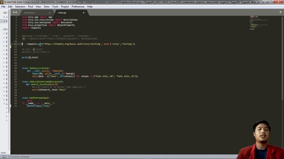Open the View menu
The image size is (284, 159).
click(38, 7)
